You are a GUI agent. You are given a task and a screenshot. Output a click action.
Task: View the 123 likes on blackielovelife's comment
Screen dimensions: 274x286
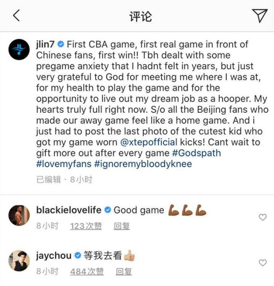coord(86,226)
